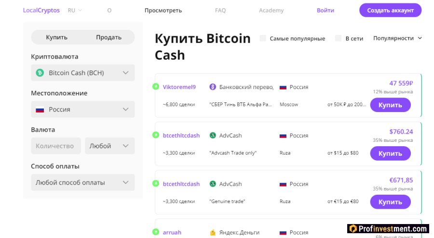Open the Просмотреть menu item

[163, 11]
